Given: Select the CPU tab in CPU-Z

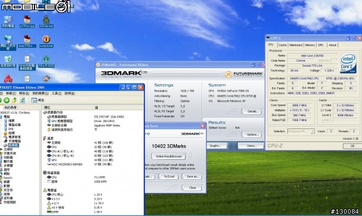Looking at the screenshot, I should coord(271,45).
